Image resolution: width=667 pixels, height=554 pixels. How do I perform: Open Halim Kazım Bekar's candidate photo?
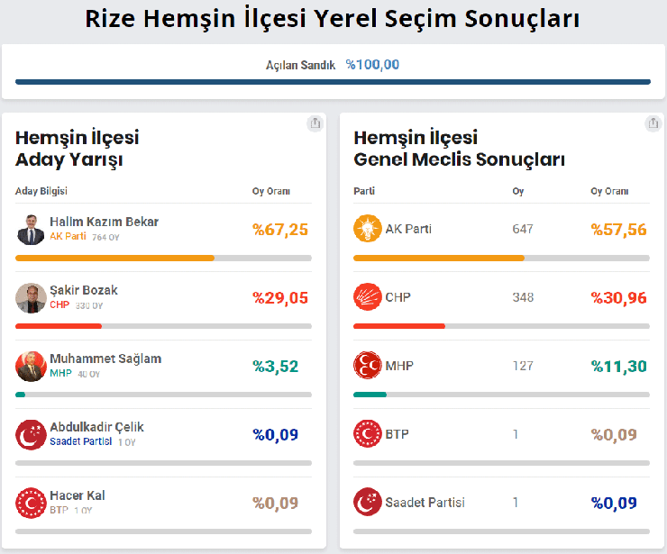31,229
